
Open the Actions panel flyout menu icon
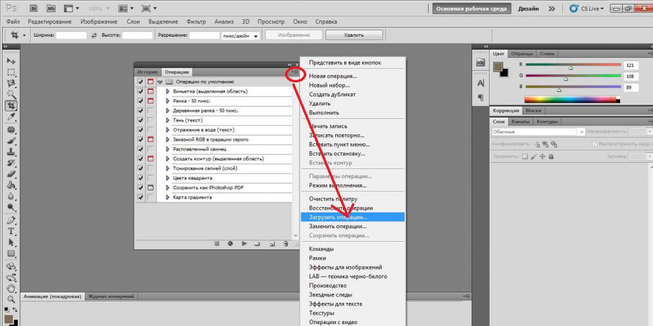(x=295, y=73)
